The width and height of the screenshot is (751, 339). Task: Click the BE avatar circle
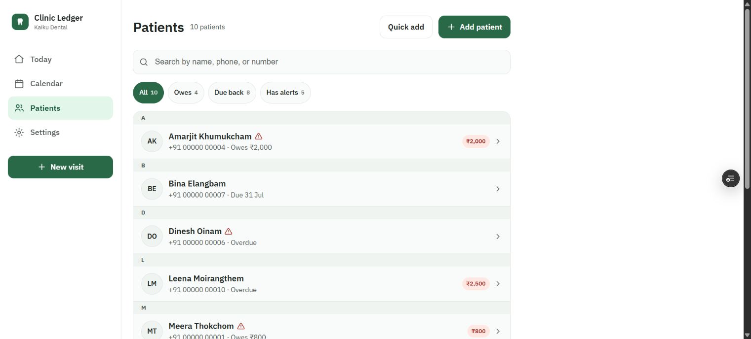tap(152, 189)
